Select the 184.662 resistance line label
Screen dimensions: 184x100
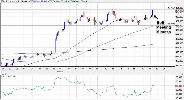pos(171,8)
